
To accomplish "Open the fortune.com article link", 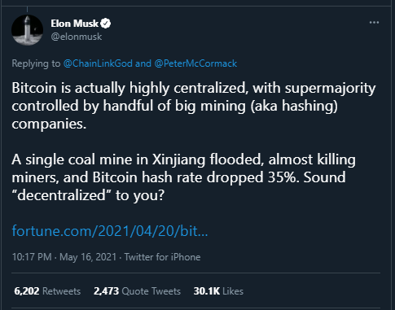I will [x=110, y=231].
